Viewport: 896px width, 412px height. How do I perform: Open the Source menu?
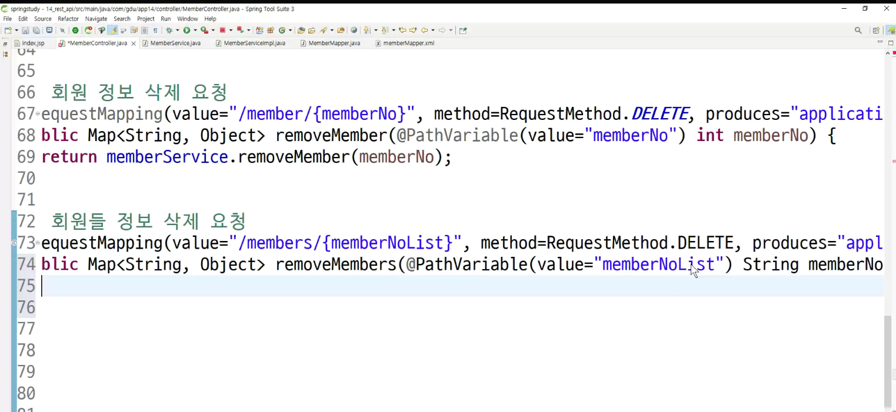pos(43,19)
